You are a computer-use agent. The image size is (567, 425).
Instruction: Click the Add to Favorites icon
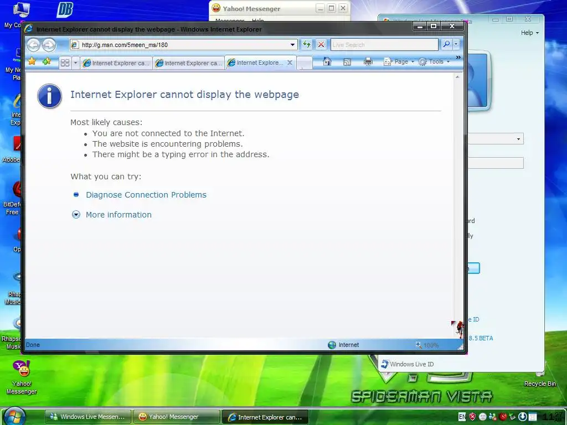(47, 61)
